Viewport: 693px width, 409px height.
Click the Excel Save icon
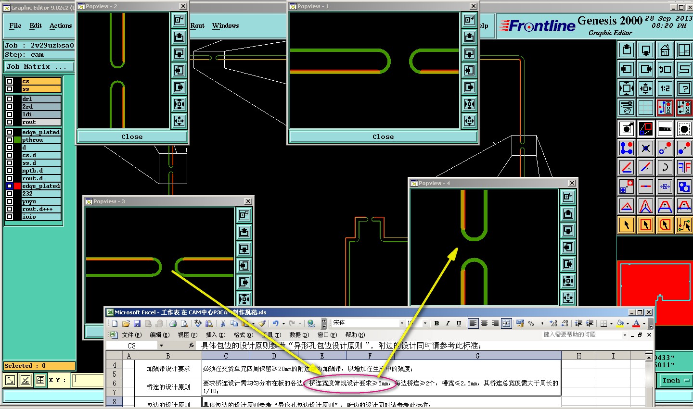137,323
